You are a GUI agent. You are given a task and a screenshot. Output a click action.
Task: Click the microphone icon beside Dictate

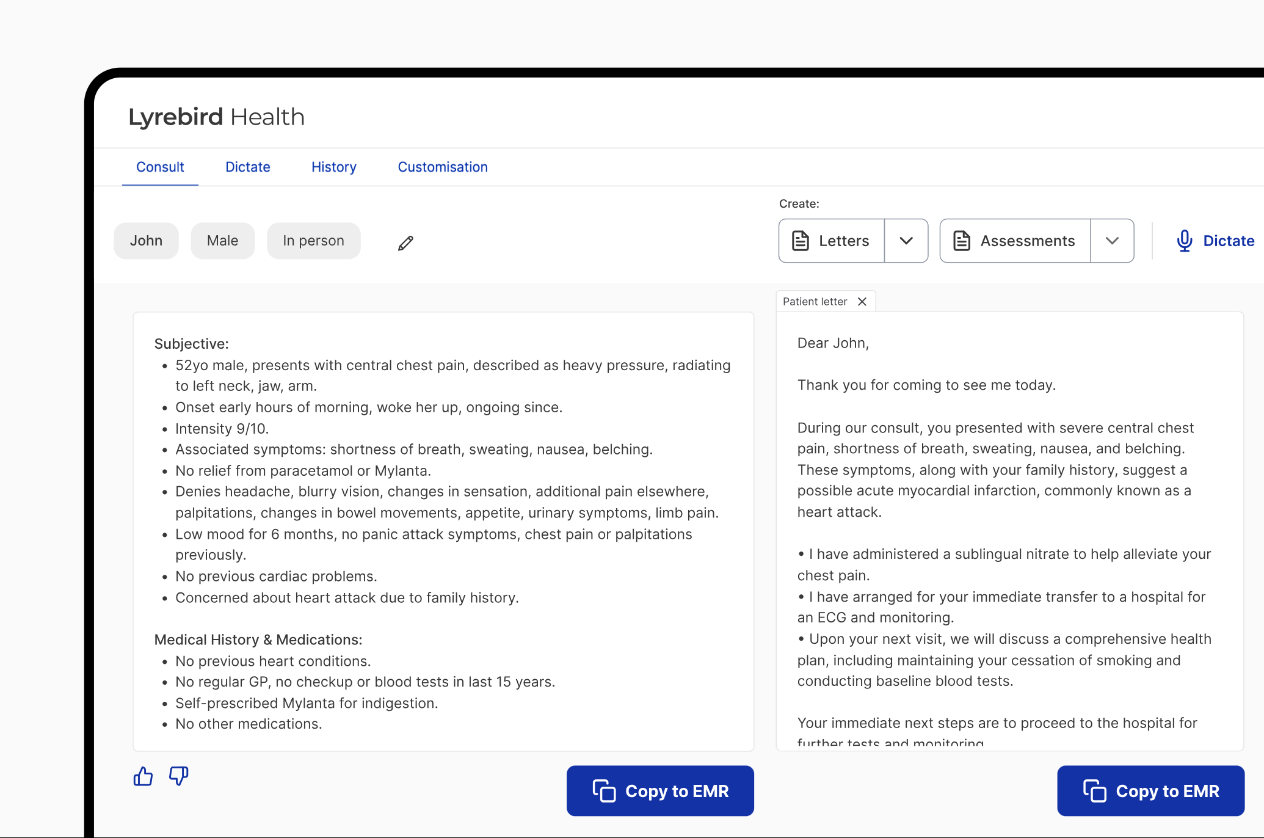pos(1184,241)
